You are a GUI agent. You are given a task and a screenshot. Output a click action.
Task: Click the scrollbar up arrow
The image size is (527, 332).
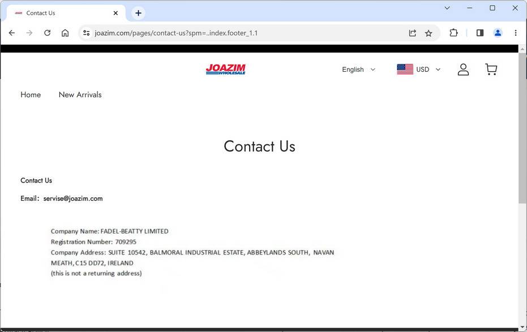pyautogui.click(x=522, y=49)
